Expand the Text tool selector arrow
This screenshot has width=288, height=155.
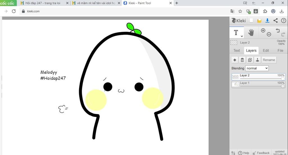[242, 36]
